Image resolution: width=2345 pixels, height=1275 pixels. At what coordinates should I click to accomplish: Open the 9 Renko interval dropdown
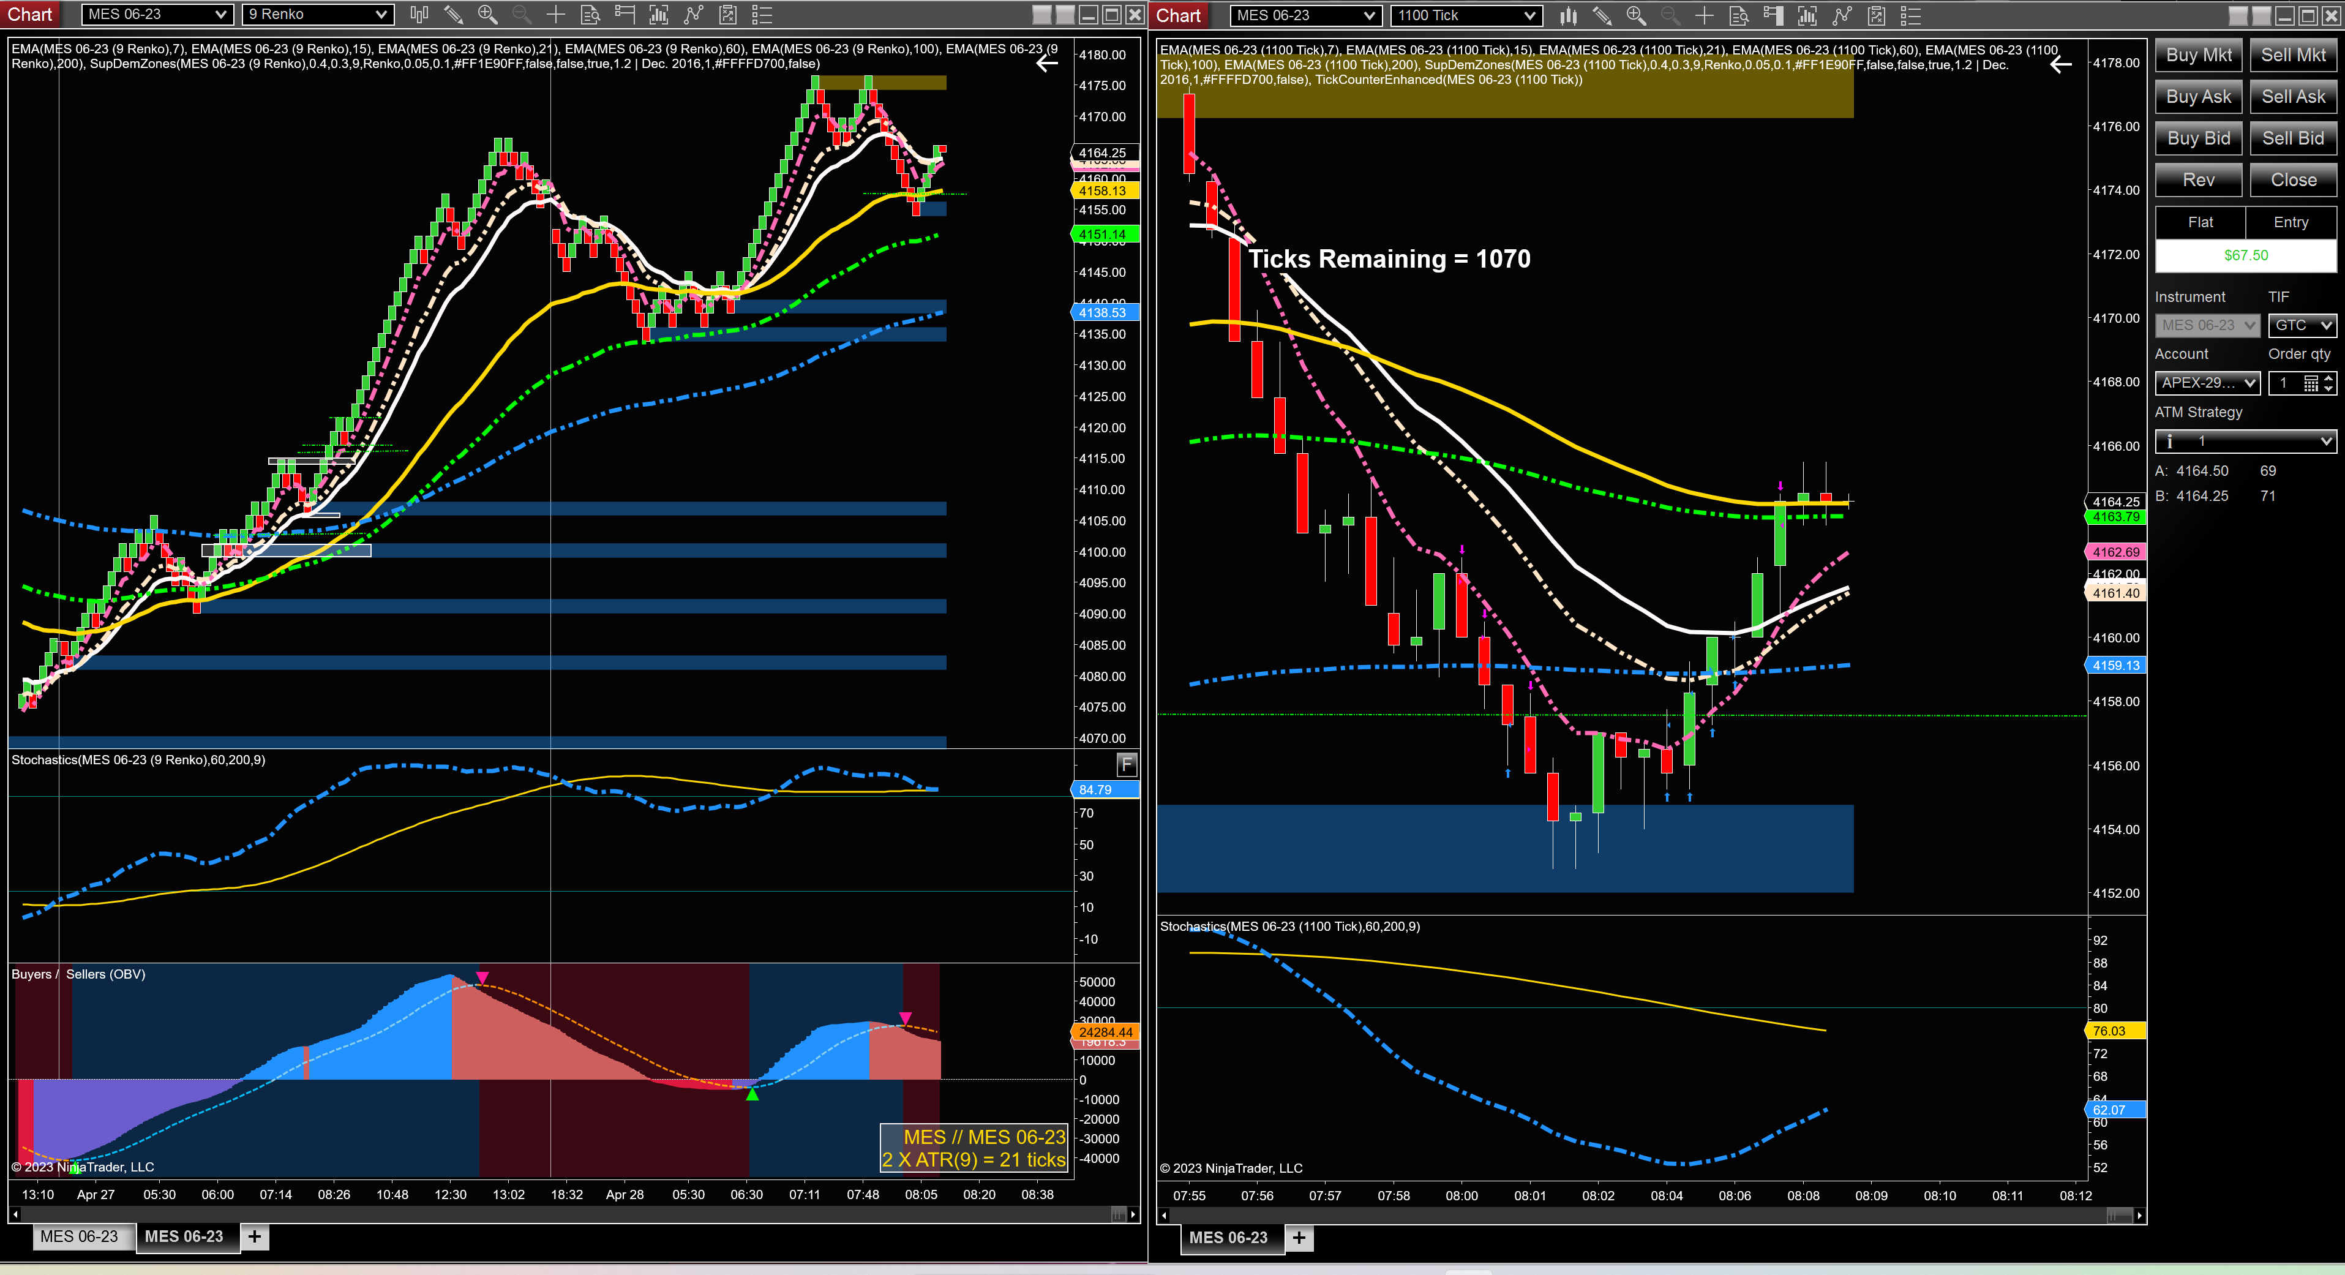click(x=318, y=15)
